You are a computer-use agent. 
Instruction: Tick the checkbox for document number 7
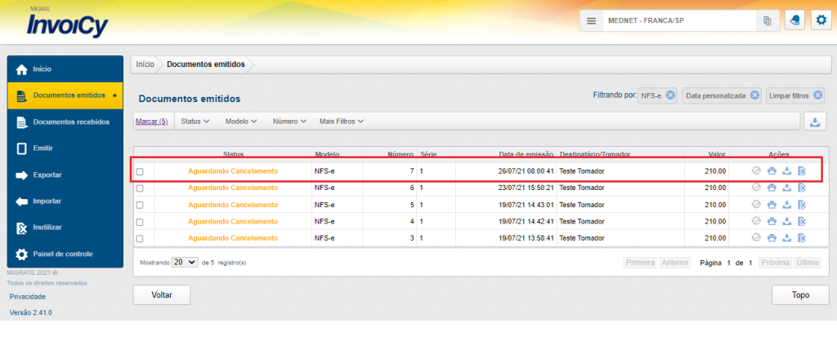point(140,172)
